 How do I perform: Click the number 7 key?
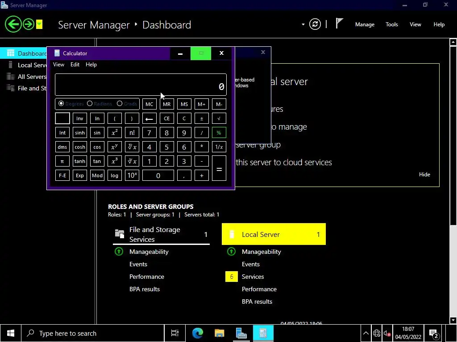click(x=149, y=133)
